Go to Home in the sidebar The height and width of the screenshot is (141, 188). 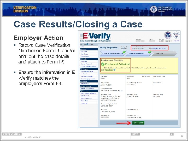(x=82, y=47)
